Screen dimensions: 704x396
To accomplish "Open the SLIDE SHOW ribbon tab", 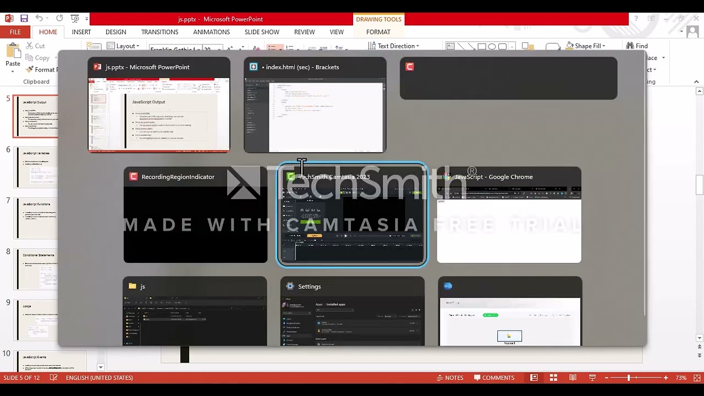I will coord(262,32).
